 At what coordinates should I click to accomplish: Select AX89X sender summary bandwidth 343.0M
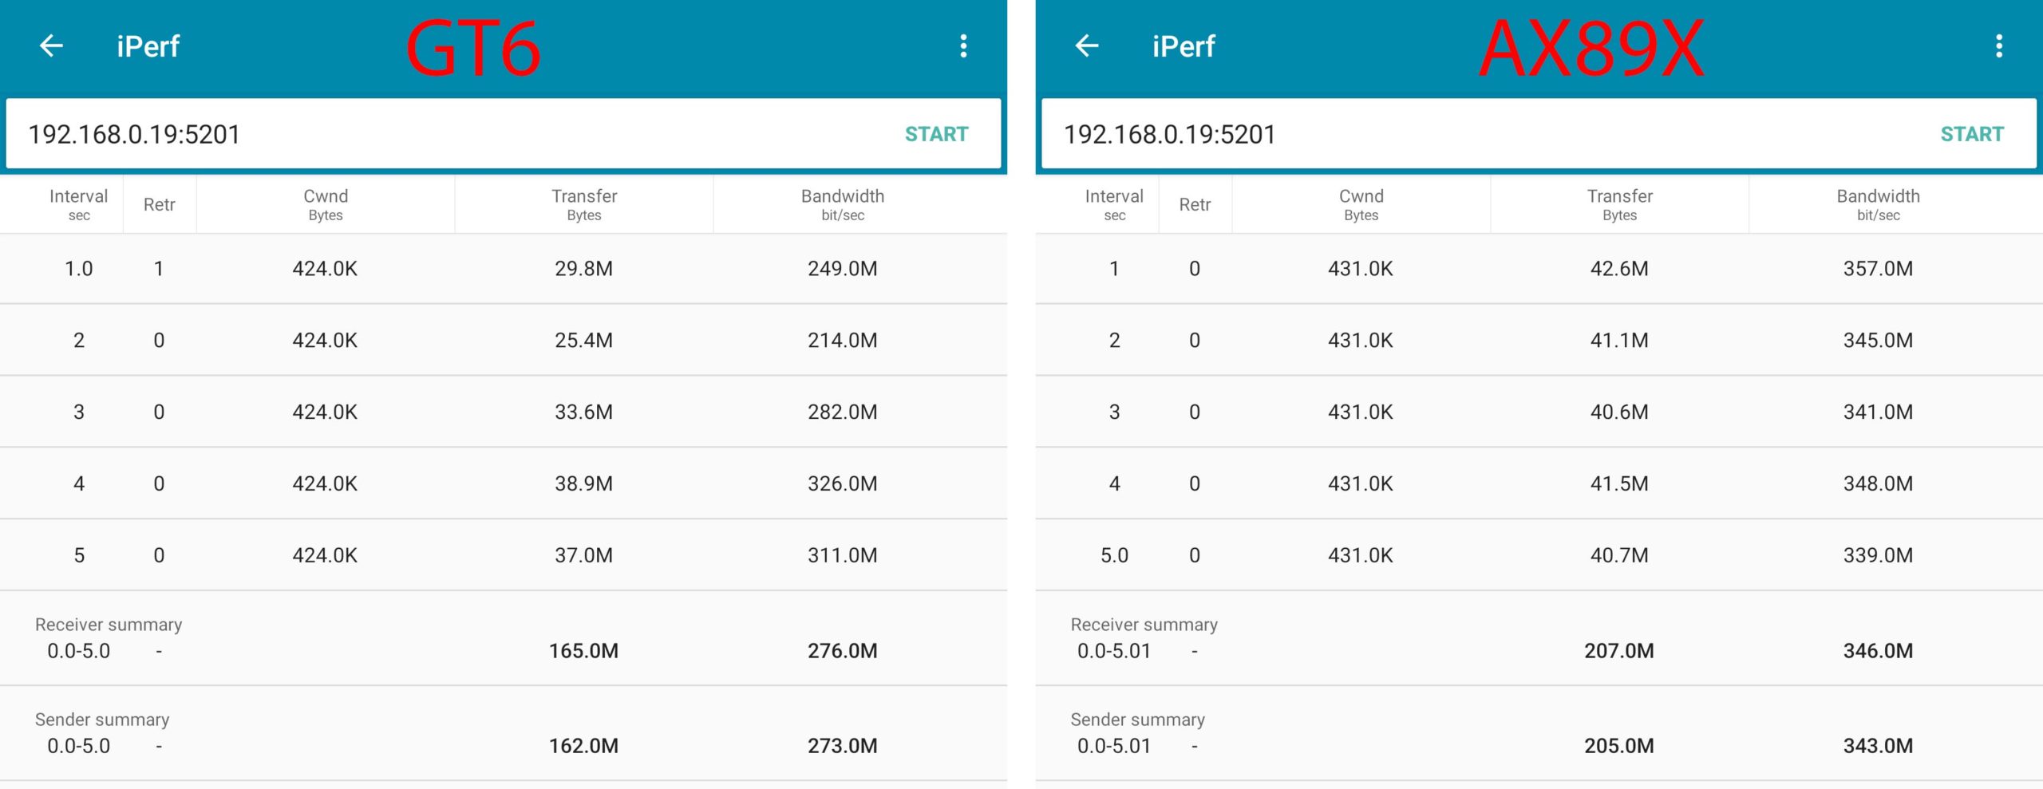[1879, 746]
